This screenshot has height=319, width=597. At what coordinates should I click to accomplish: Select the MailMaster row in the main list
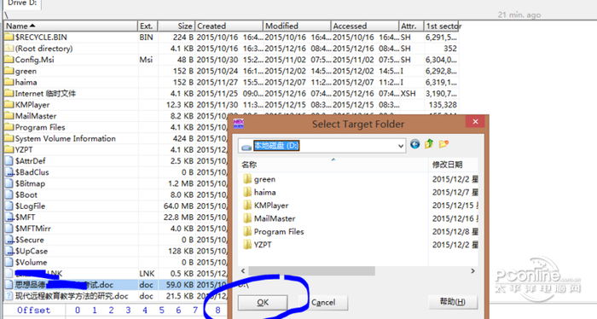coord(115,116)
